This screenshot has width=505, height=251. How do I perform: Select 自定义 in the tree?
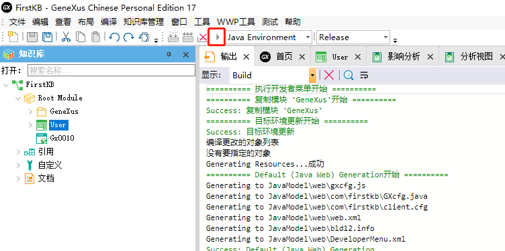click(x=50, y=165)
